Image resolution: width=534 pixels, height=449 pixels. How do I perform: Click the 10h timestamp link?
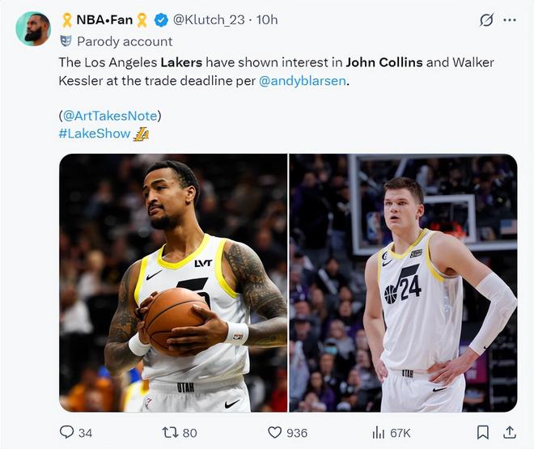267,20
